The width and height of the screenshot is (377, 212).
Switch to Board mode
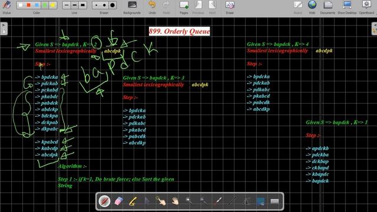click(x=297, y=7)
